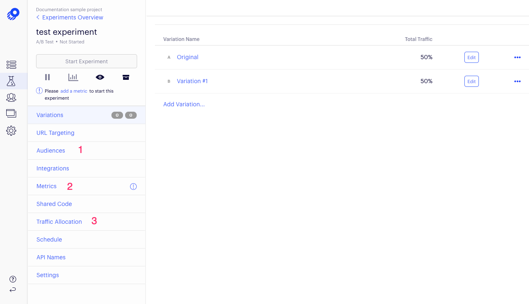Click the Variation Name column header

181,39
